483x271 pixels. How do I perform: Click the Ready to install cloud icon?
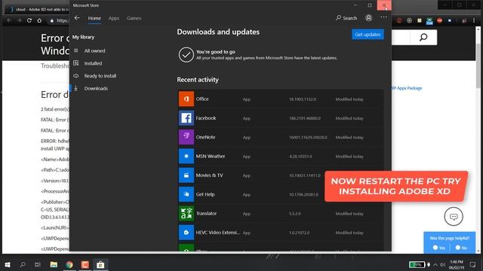click(x=76, y=75)
